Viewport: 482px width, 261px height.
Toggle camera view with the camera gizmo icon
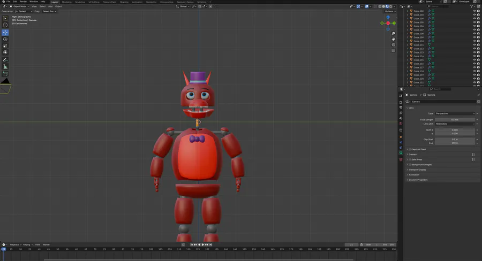pyautogui.click(x=393, y=45)
